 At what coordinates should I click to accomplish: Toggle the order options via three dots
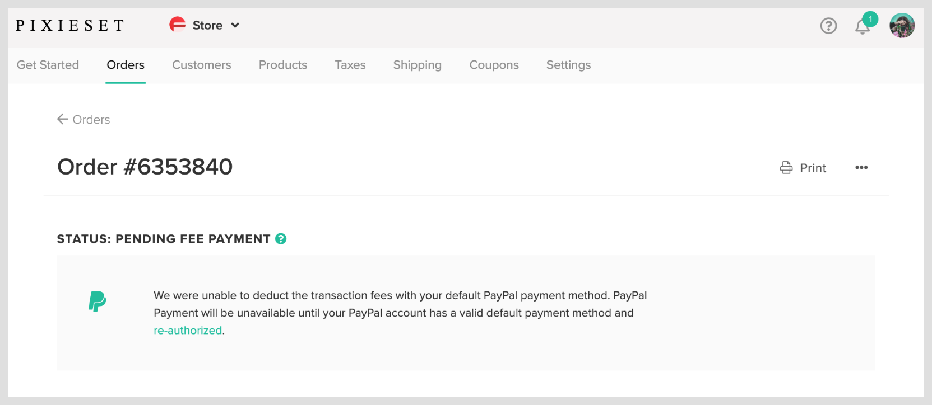click(861, 167)
